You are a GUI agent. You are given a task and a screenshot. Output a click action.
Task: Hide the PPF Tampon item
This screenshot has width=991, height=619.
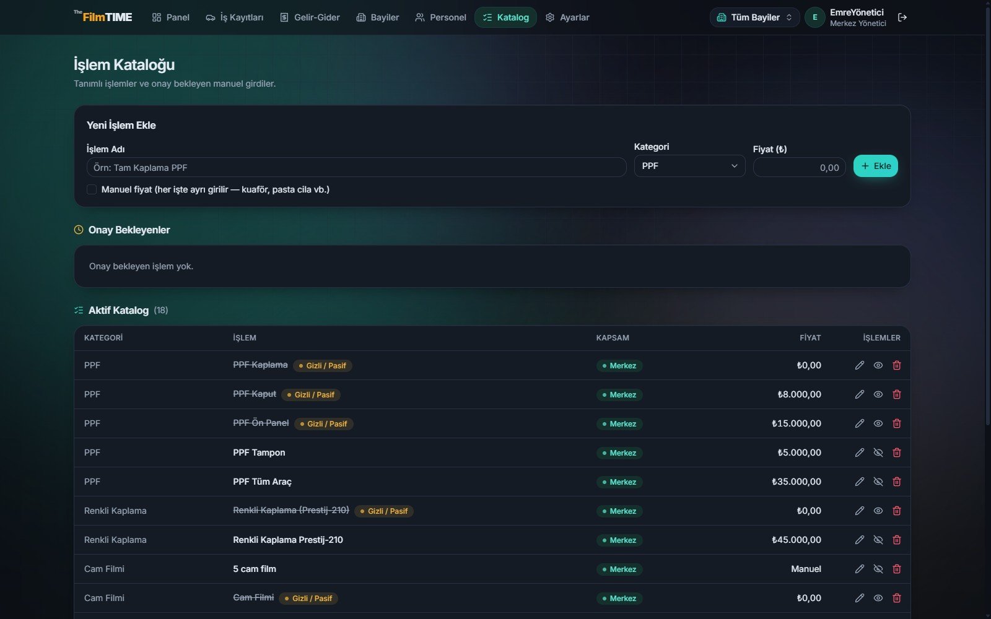click(x=878, y=452)
